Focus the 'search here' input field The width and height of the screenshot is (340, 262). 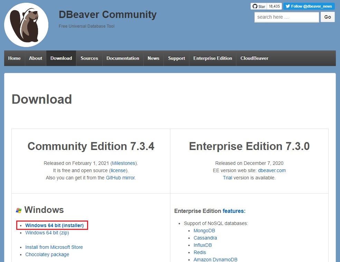tap(287, 17)
